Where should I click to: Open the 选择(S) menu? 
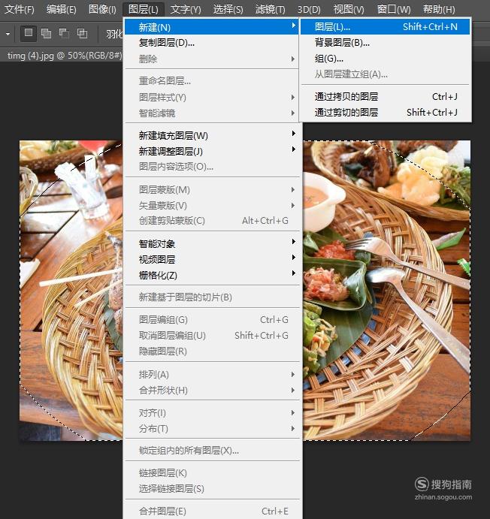tap(228, 9)
